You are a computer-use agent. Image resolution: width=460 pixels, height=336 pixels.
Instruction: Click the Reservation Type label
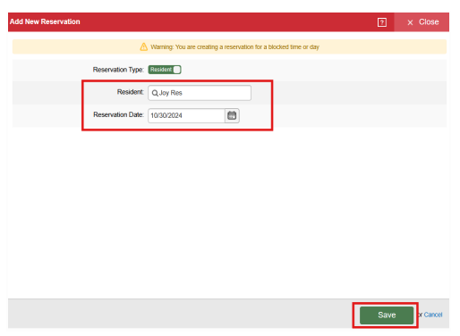tap(118, 70)
